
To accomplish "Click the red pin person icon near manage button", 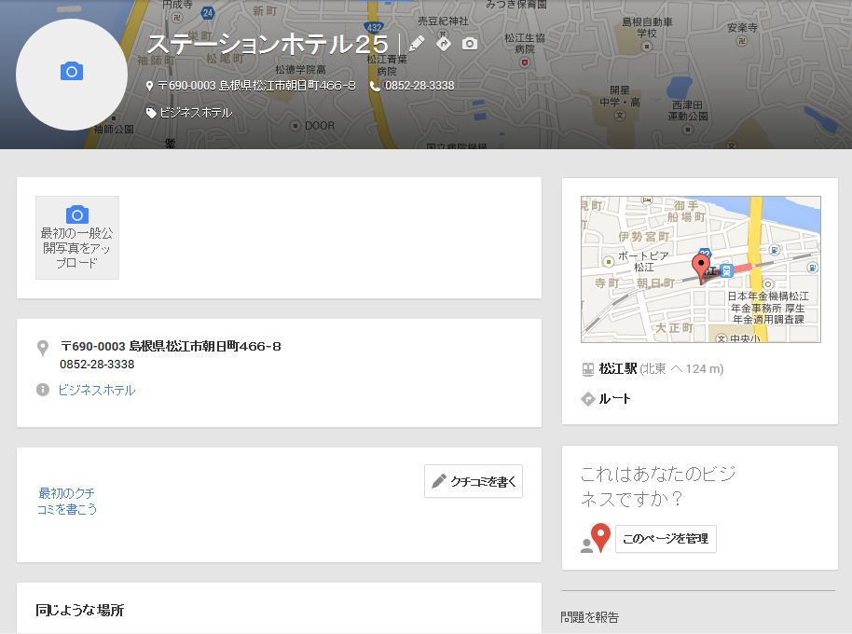I will pos(596,538).
